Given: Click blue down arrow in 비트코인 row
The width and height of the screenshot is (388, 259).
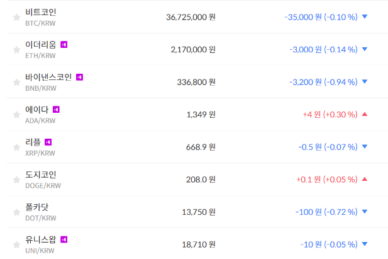Looking at the screenshot, I should pyautogui.click(x=365, y=17).
